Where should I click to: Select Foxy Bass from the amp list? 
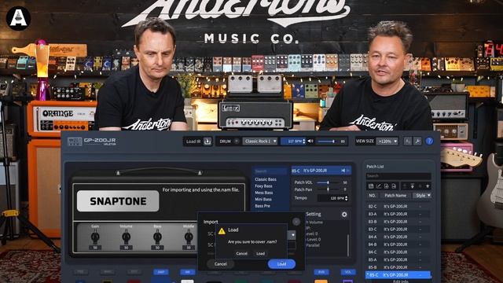pos(264,186)
